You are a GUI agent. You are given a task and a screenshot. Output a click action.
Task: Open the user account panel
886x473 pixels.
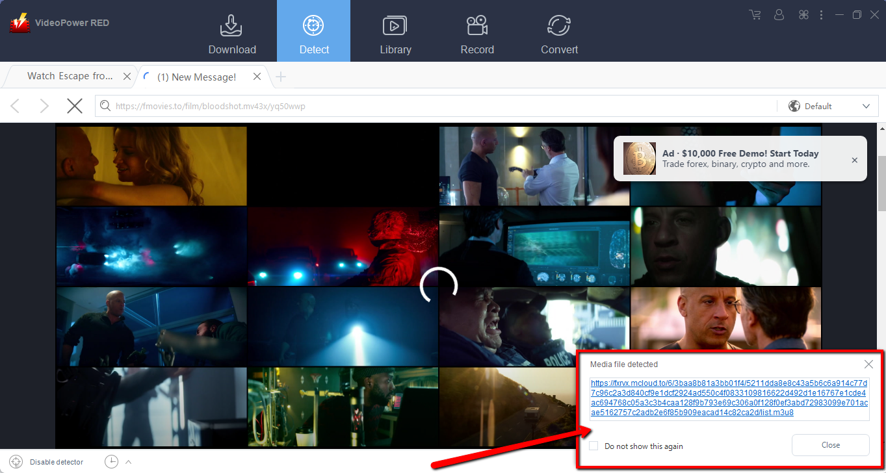(x=779, y=14)
